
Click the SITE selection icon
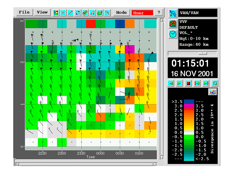[x=172, y=13]
